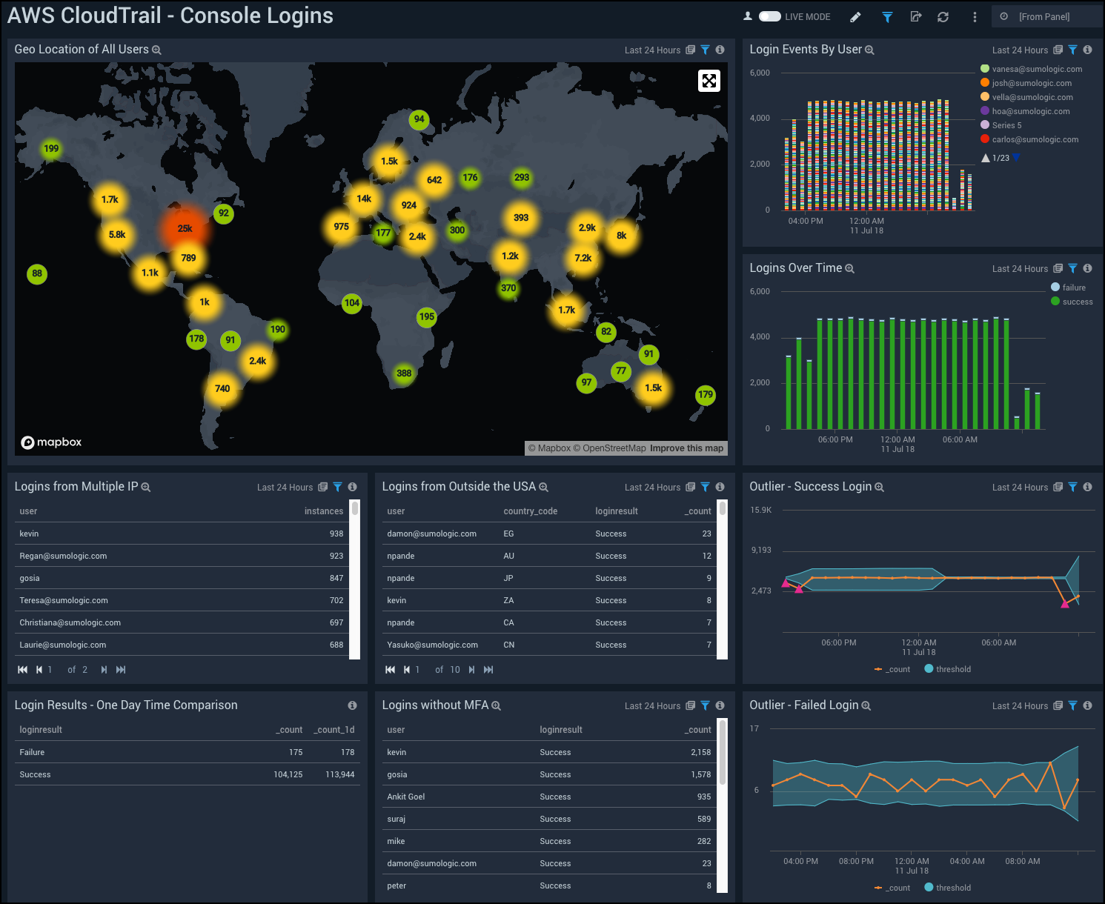Click the pencil edit icon in the top toolbar
Viewport: 1105px width, 904px height.
click(855, 16)
